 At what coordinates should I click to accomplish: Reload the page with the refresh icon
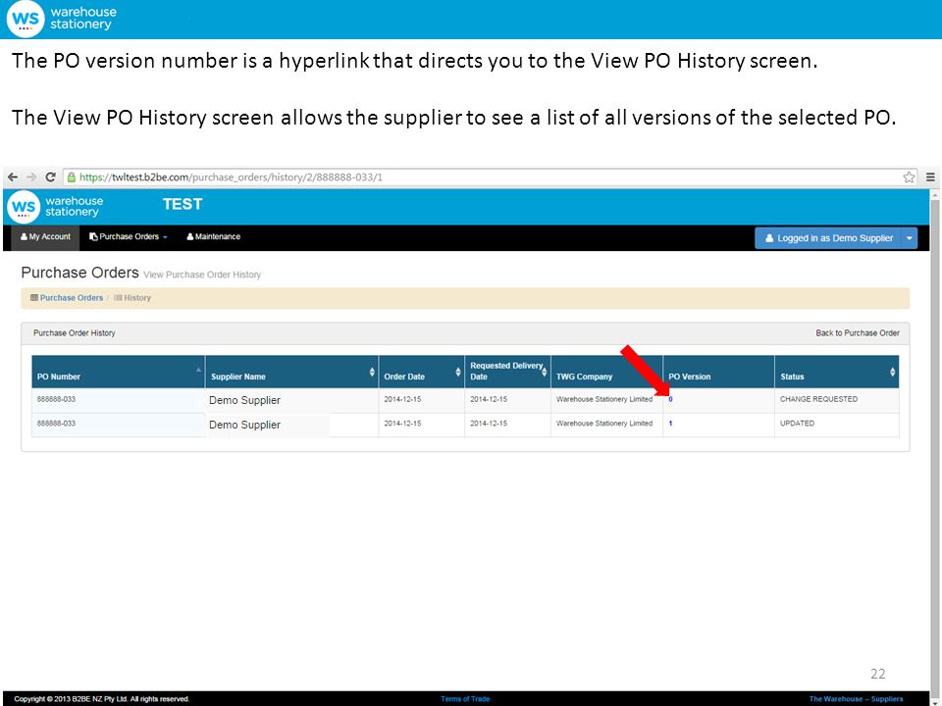point(50,177)
